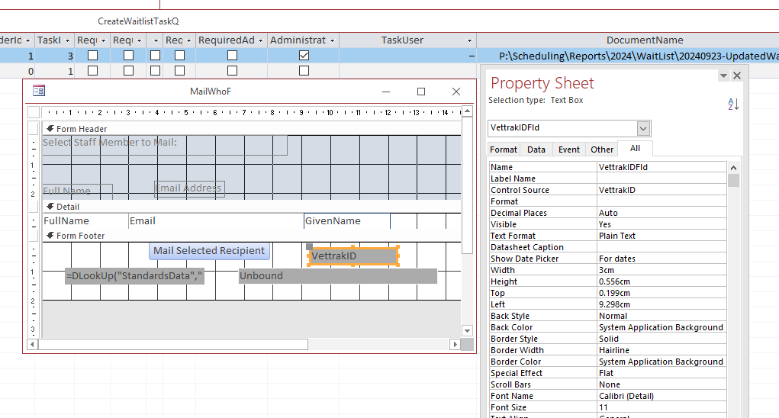Select the VettrakID text box in footer

click(353, 256)
